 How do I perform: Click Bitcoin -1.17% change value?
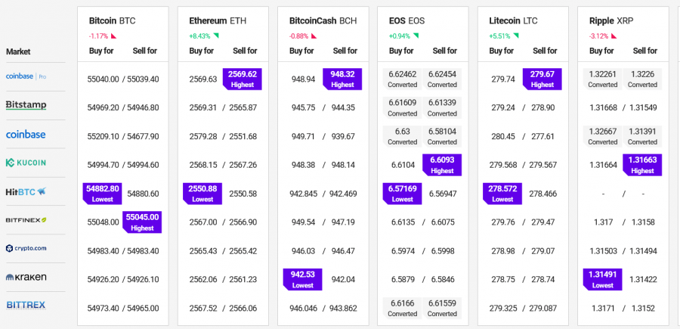click(99, 36)
